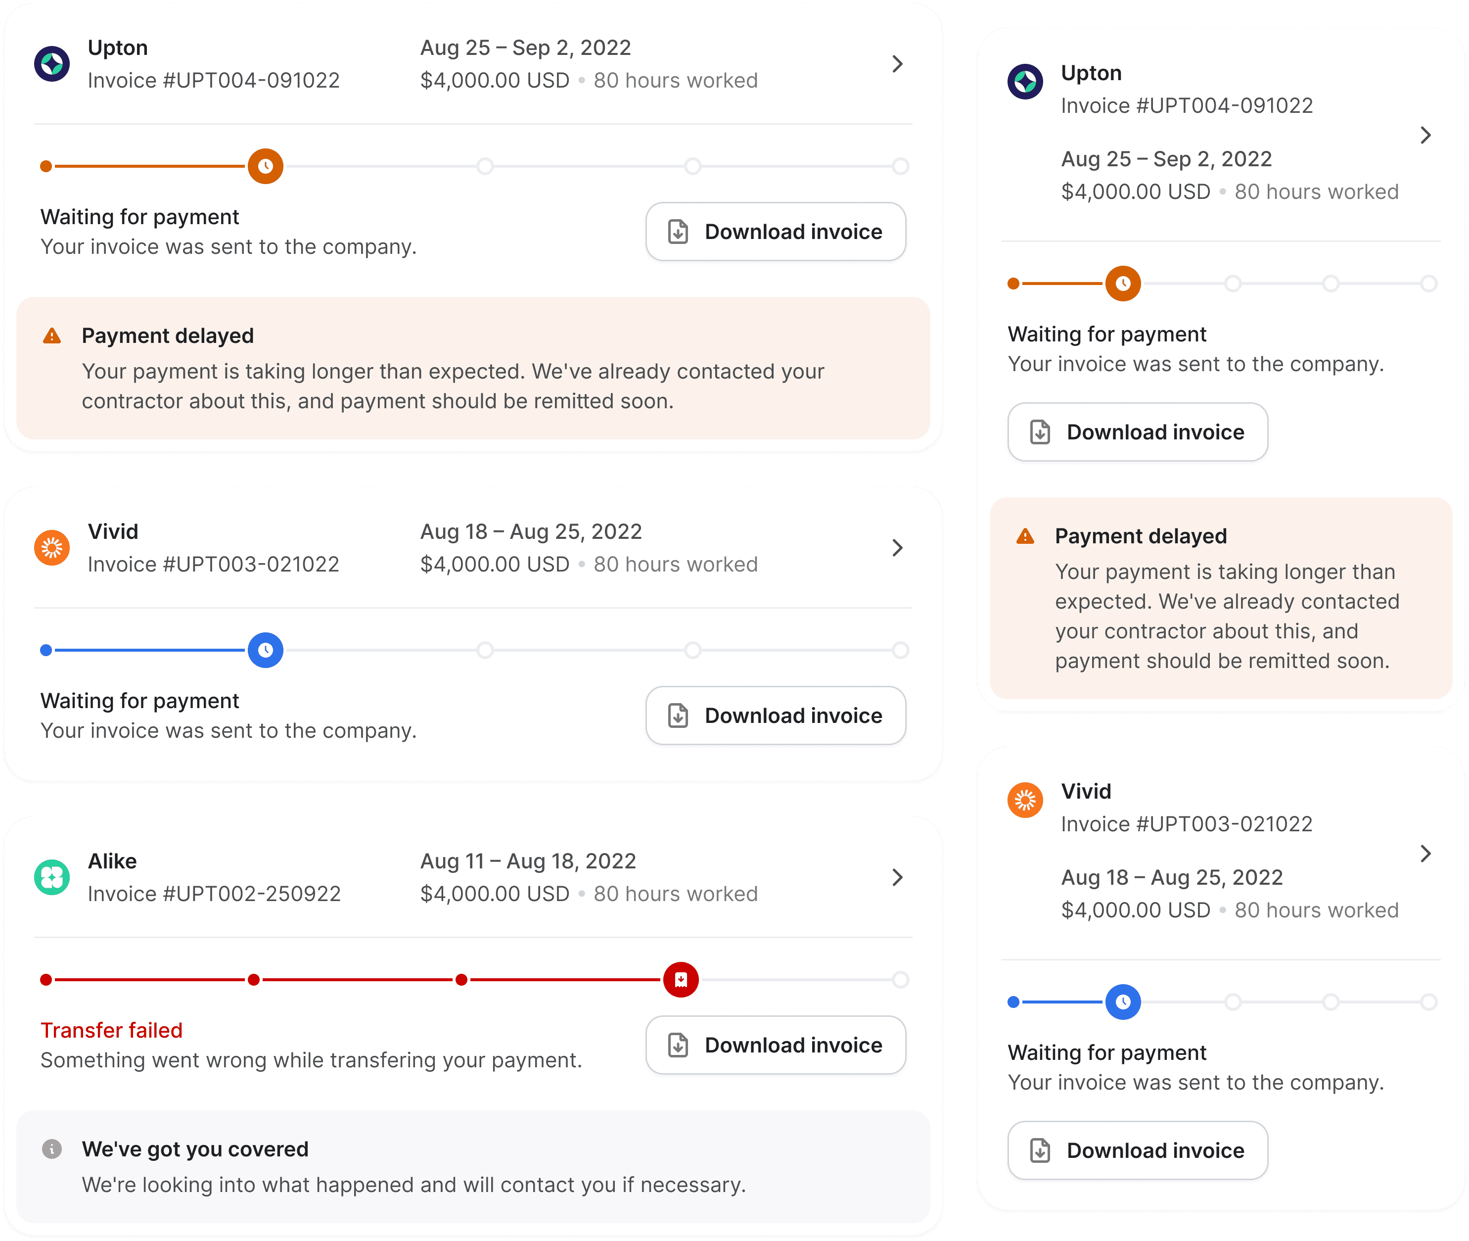This screenshot has width=1469, height=1241.
Task: Expand the left Upton invoice via chevron
Action: [897, 64]
